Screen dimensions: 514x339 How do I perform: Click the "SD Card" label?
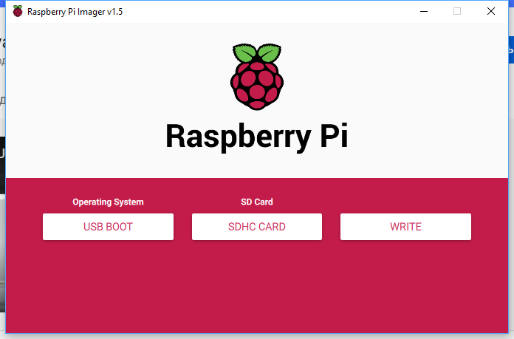coord(257,202)
